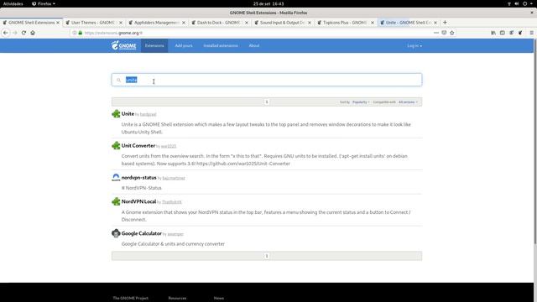Click the browser Forward arrow

[15, 33]
